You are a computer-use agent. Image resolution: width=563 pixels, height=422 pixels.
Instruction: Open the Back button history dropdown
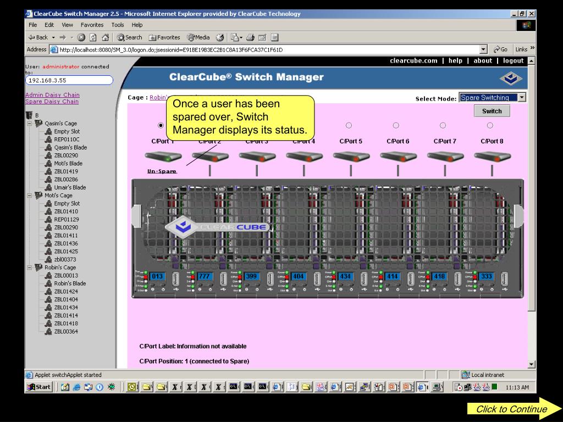(53, 37)
